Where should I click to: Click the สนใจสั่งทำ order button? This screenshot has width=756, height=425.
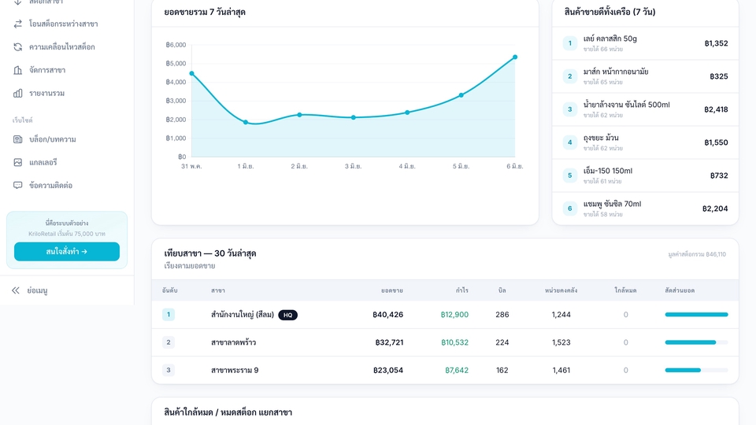pyautogui.click(x=67, y=252)
